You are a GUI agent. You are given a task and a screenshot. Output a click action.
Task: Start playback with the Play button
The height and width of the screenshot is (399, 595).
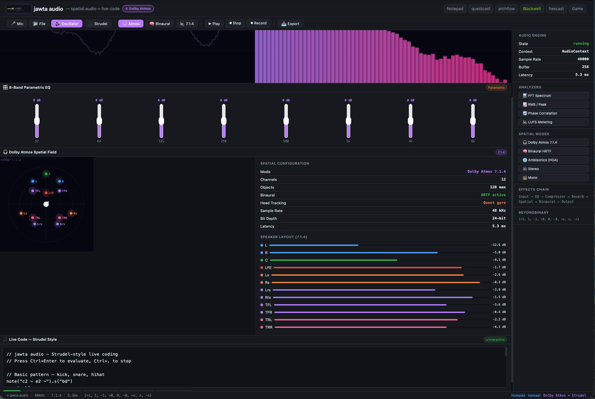[214, 23]
